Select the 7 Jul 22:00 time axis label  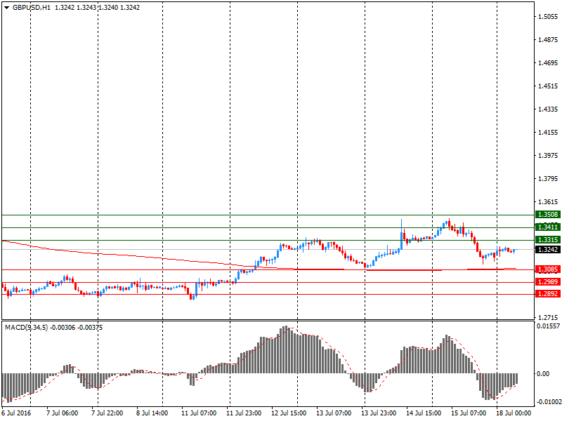(x=107, y=413)
